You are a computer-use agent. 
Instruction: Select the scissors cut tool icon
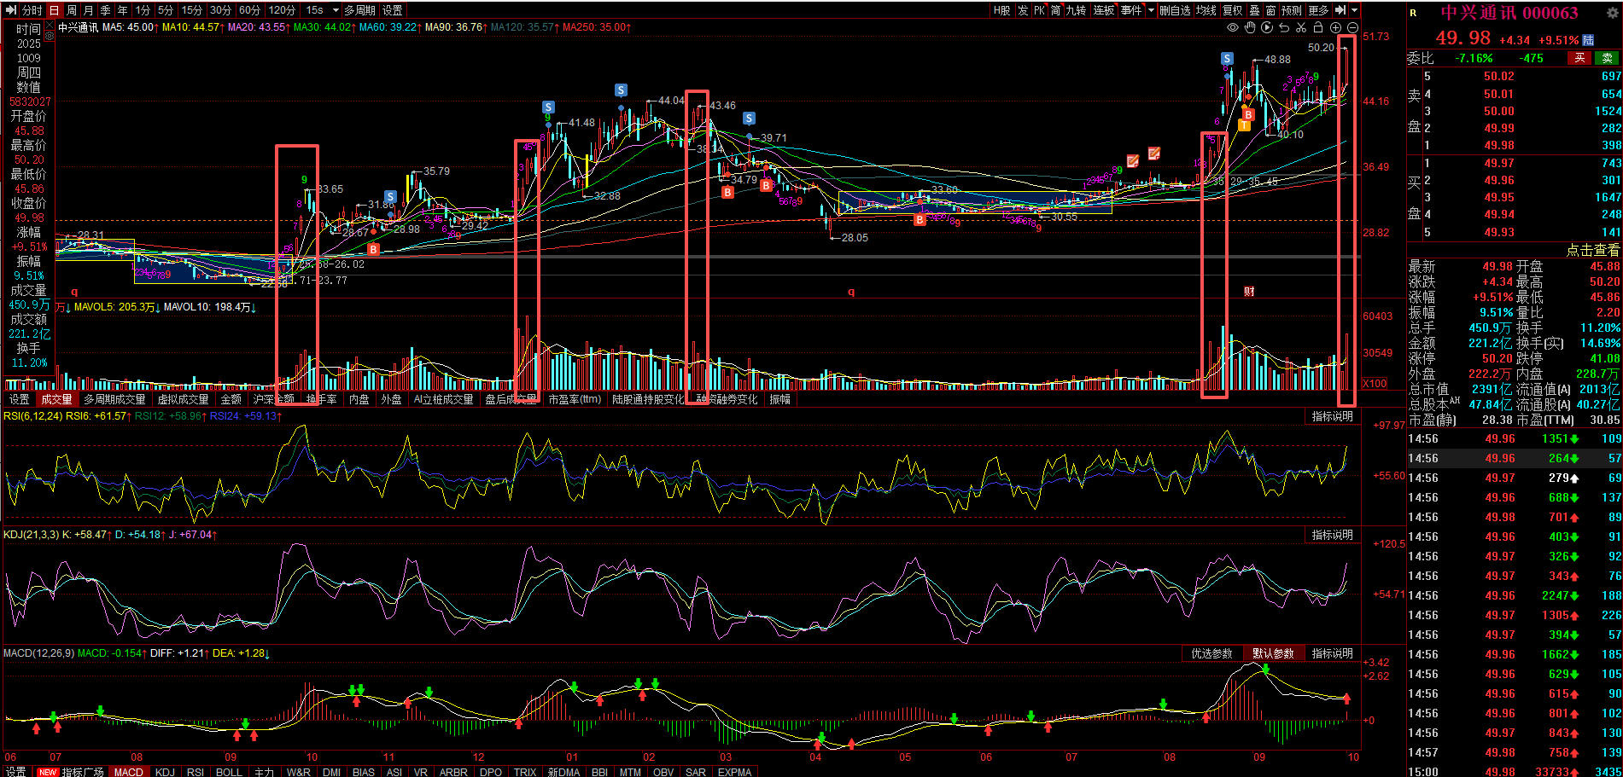1301,27
